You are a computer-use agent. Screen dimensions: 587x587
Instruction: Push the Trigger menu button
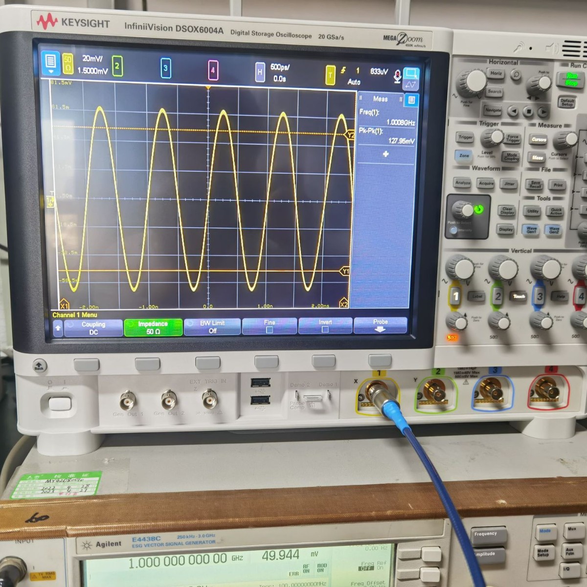(x=465, y=137)
